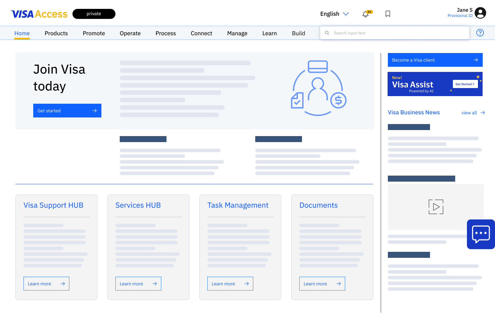The height and width of the screenshot is (320, 495).
Task: Learn more about Services HUB
Action: 138,284
